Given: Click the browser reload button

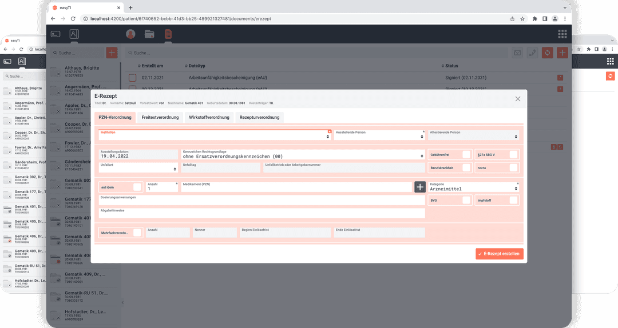Looking at the screenshot, I should 73,18.
